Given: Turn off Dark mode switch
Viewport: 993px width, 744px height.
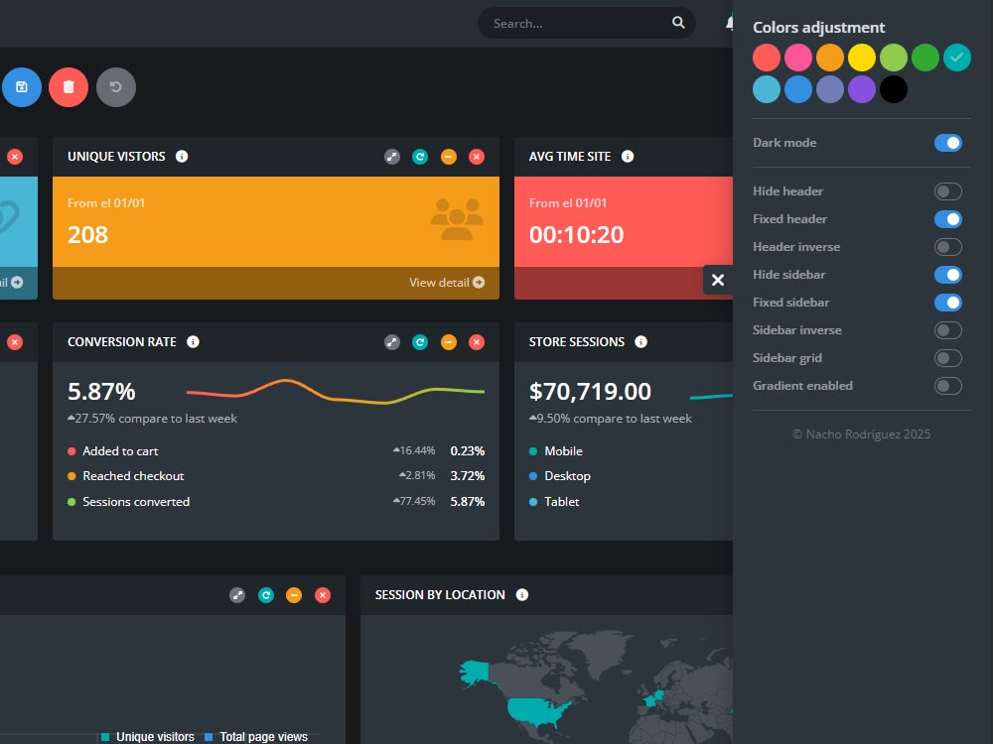Looking at the screenshot, I should [948, 142].
